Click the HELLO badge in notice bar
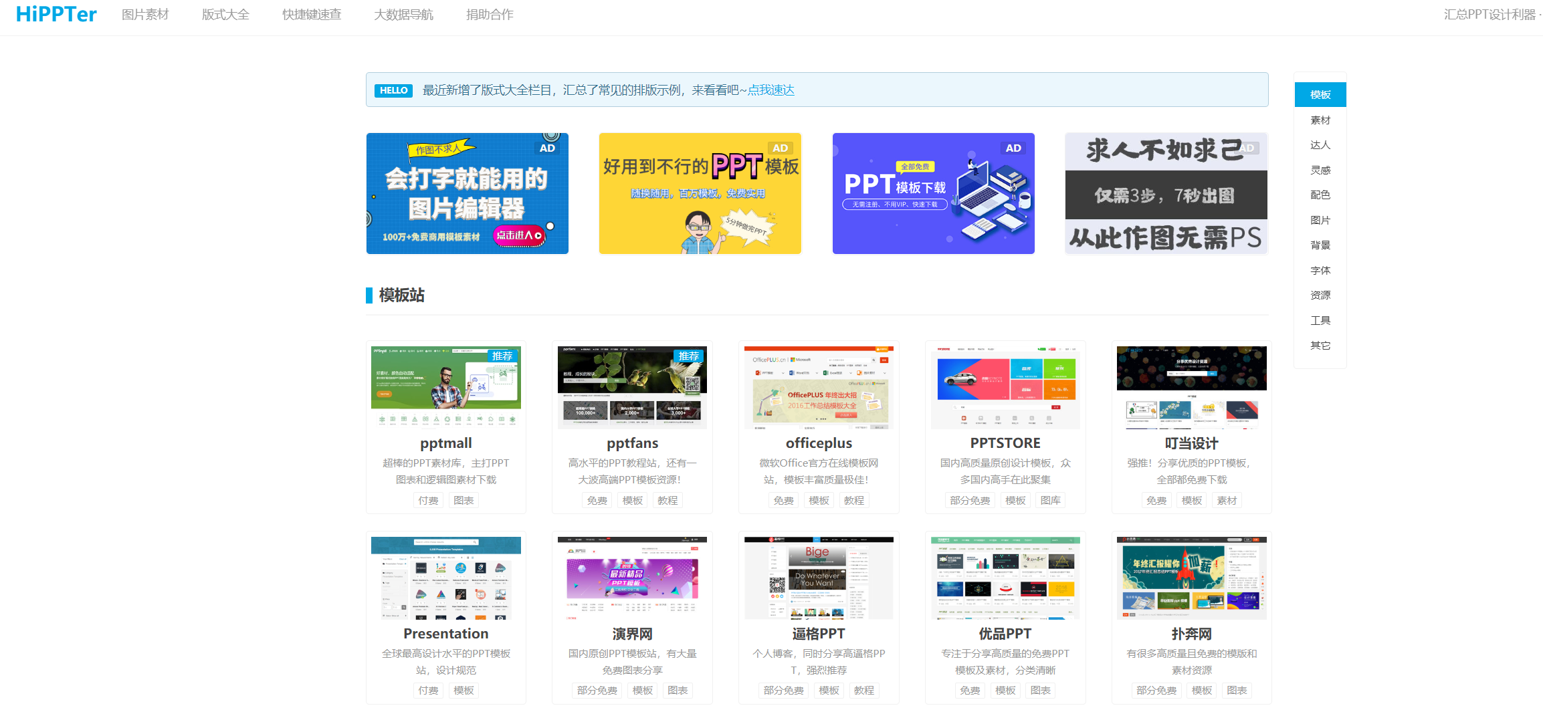Image resolution: width=1543 pixels, height=720 pixels. click(x=393, y=90)
